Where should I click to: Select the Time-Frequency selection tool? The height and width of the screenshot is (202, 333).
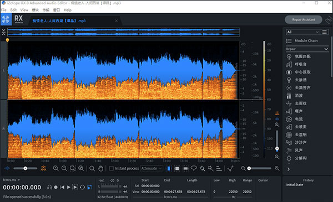tap(177, 169)
